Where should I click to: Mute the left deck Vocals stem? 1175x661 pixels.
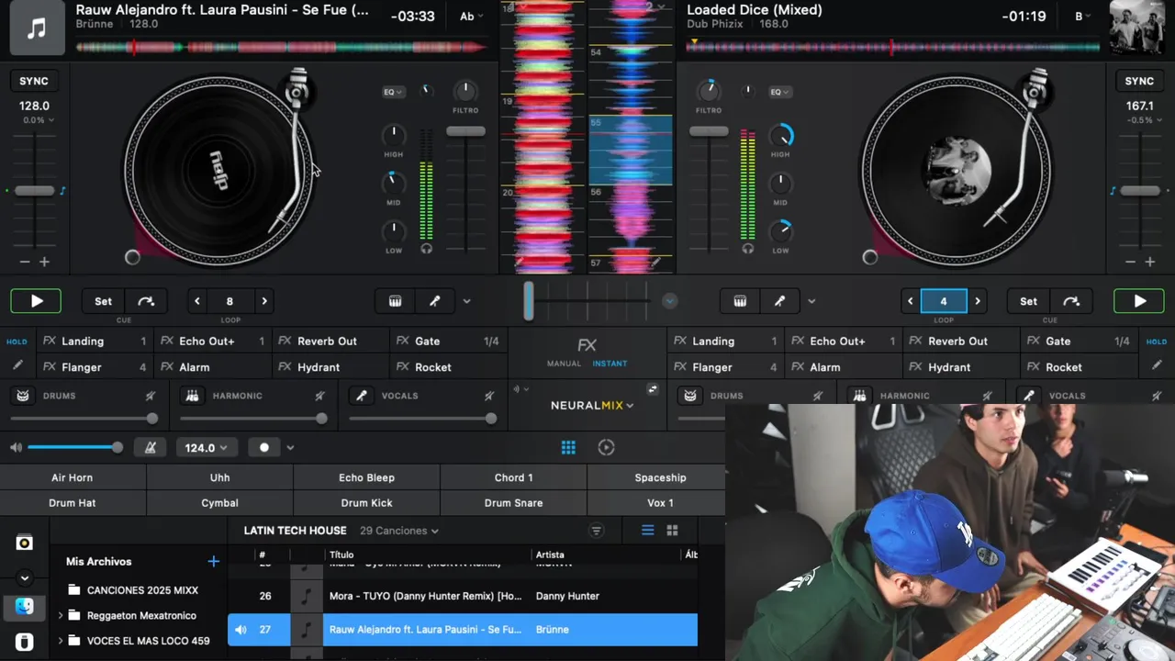coord(489,396)
